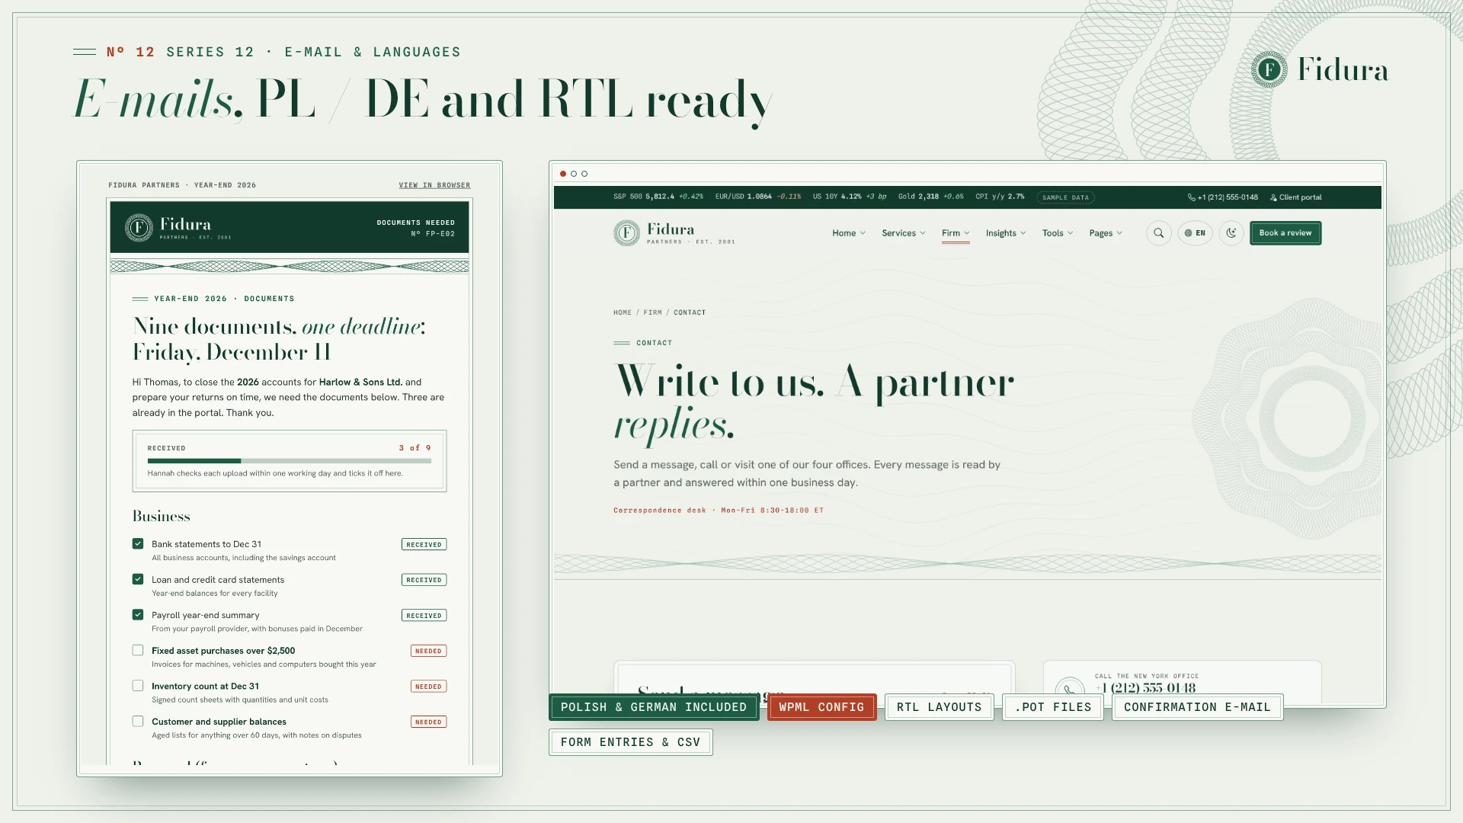Image resolution: width=1463 pixels, height=823 pixels.
Task: Expand the Pages navigation dropdown
Action: click(1106, 233)
